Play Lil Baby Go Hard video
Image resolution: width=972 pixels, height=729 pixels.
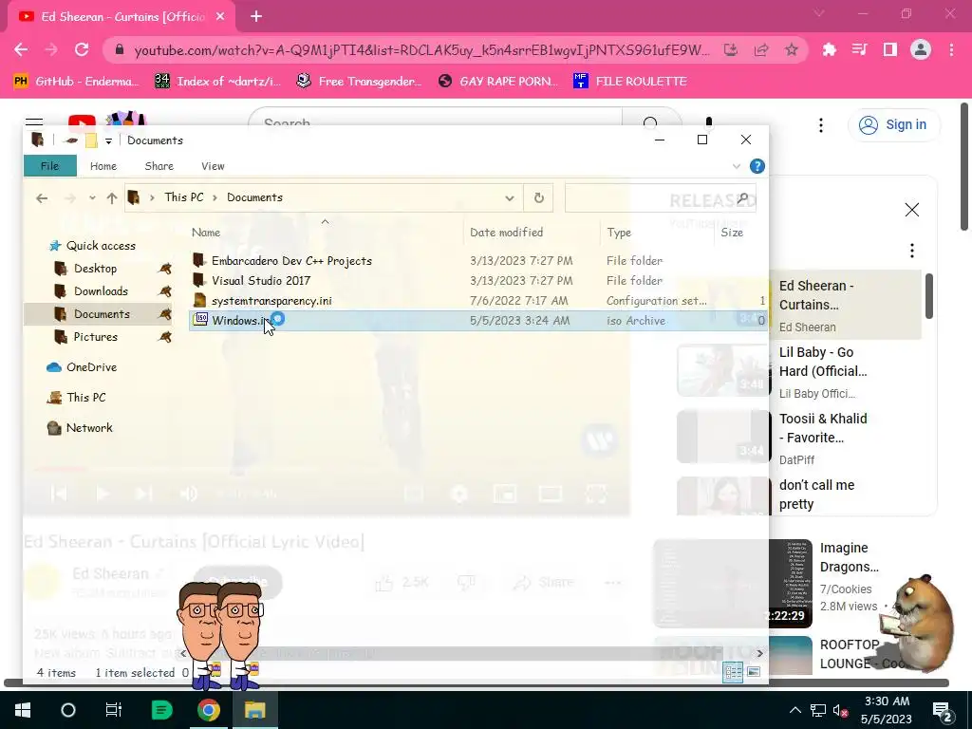click(798, 371)
